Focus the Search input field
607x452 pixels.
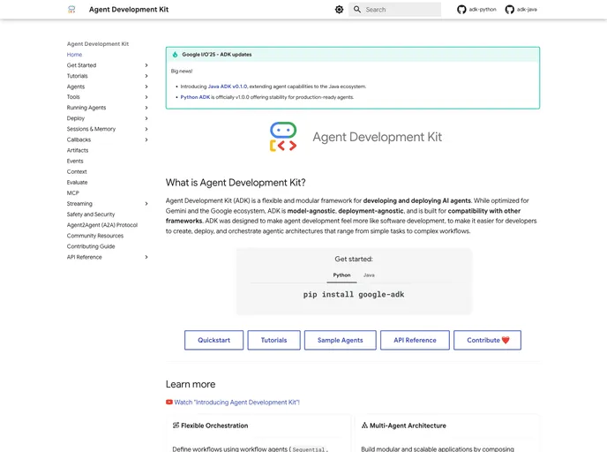(395, 10)
